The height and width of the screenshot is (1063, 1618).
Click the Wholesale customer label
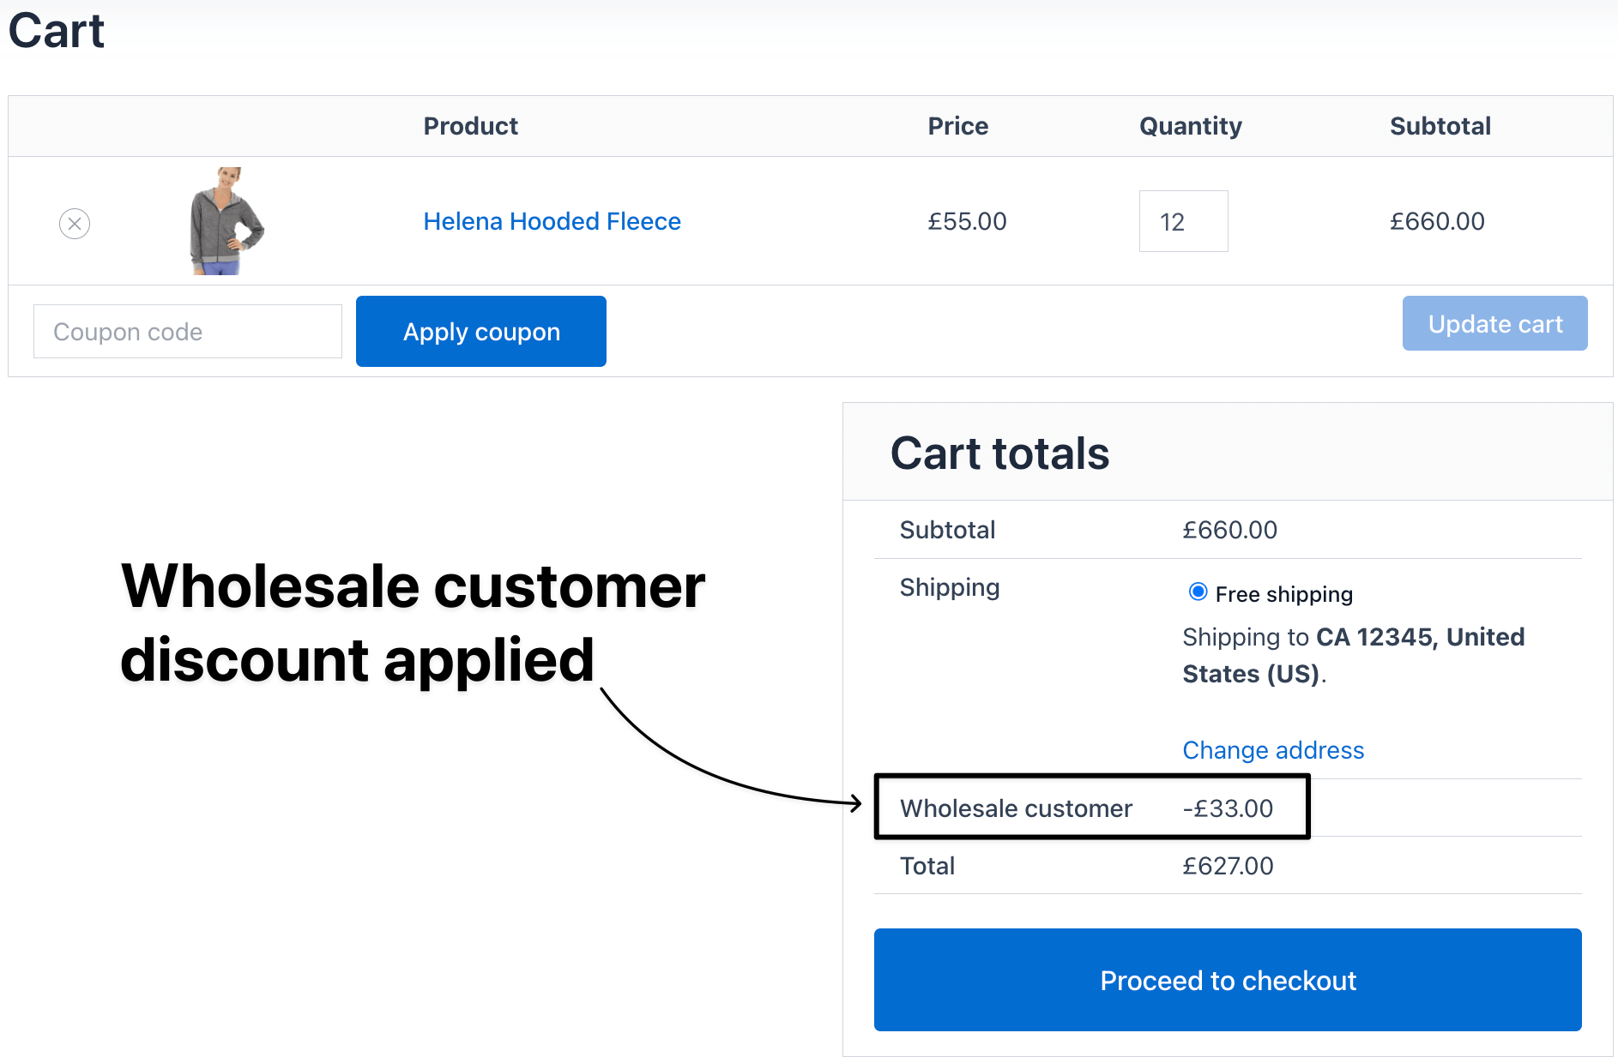coord(1016,808)
